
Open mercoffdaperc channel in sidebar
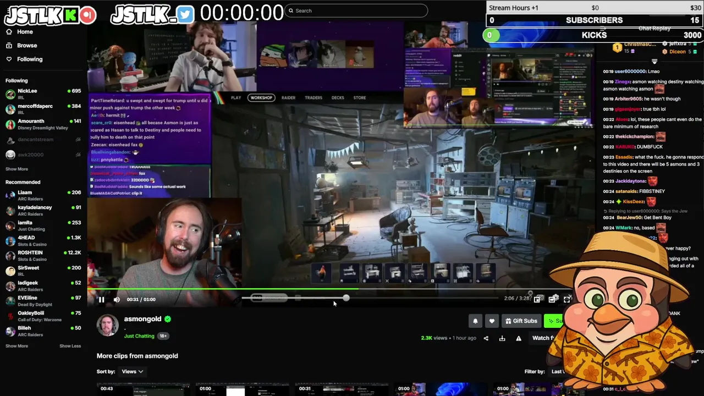(x=43, y=109)
